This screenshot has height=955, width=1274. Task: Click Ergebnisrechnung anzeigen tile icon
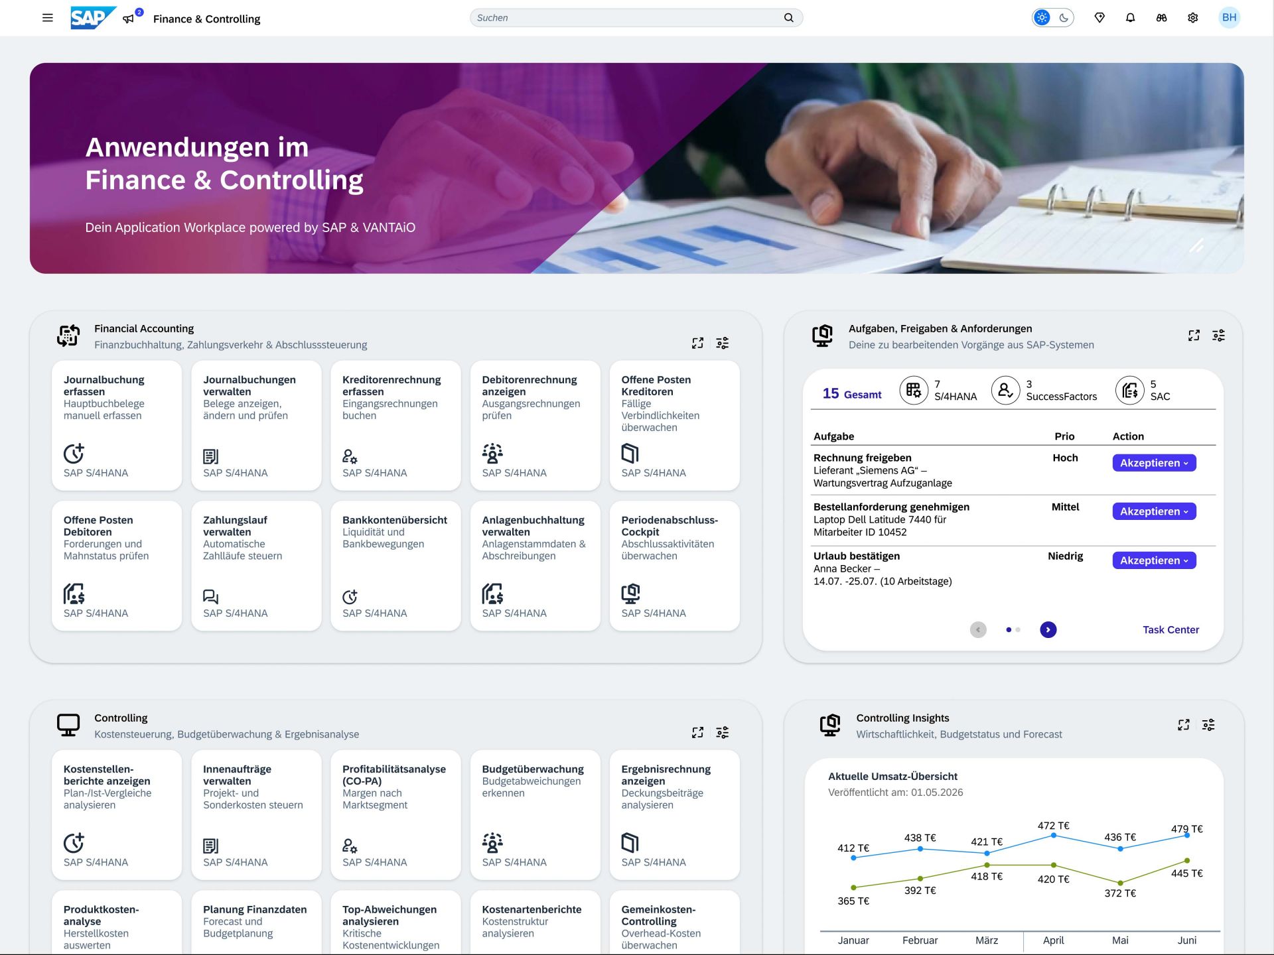(630, 843)
